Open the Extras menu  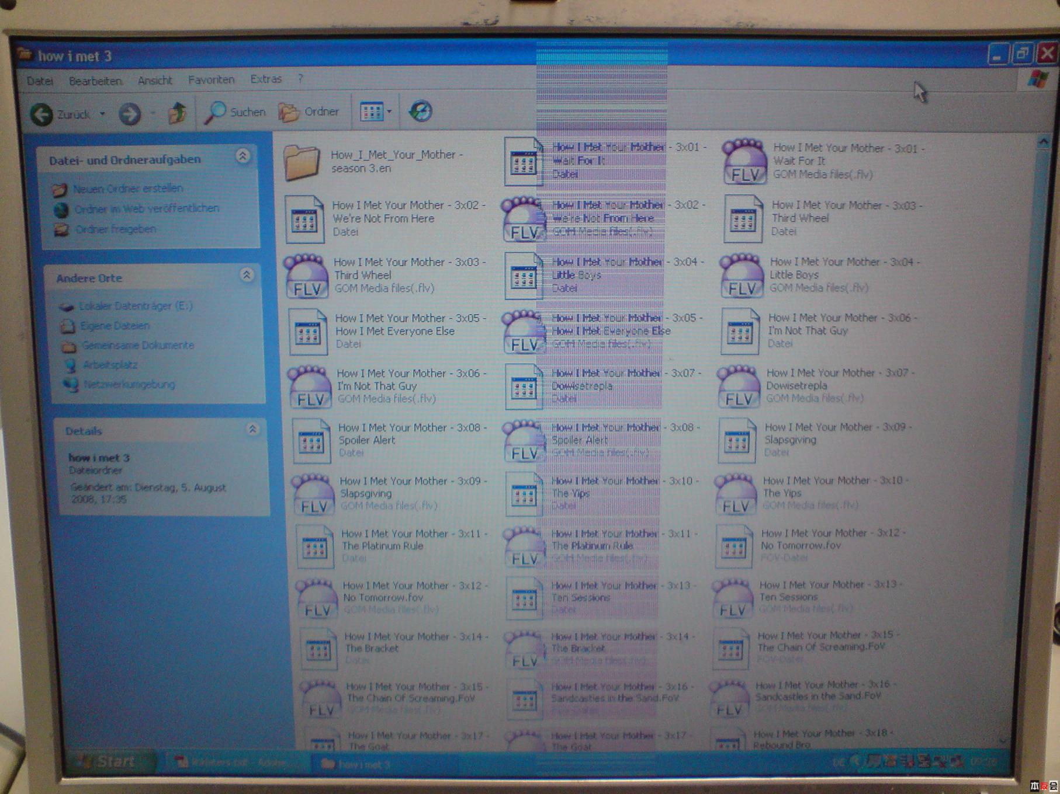click(x=266, y=79)
